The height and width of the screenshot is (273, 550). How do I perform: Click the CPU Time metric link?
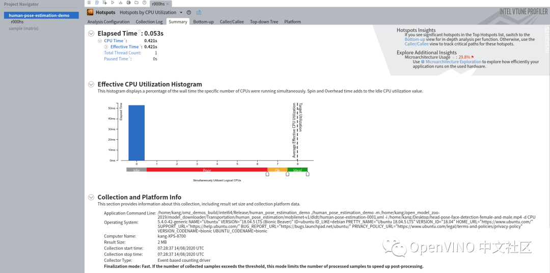click(x=114, y=41)
